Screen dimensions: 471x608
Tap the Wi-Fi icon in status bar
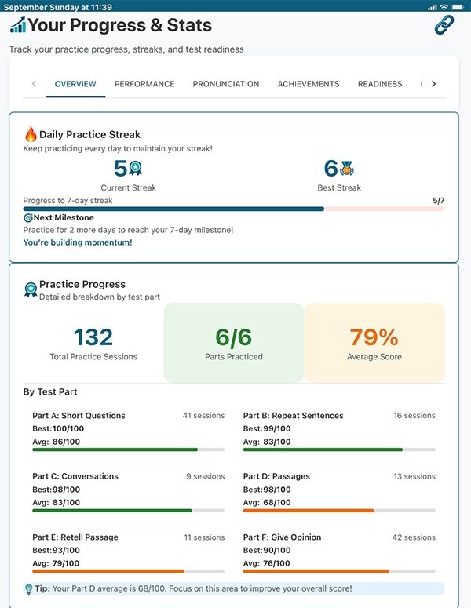tap(444, 7)
